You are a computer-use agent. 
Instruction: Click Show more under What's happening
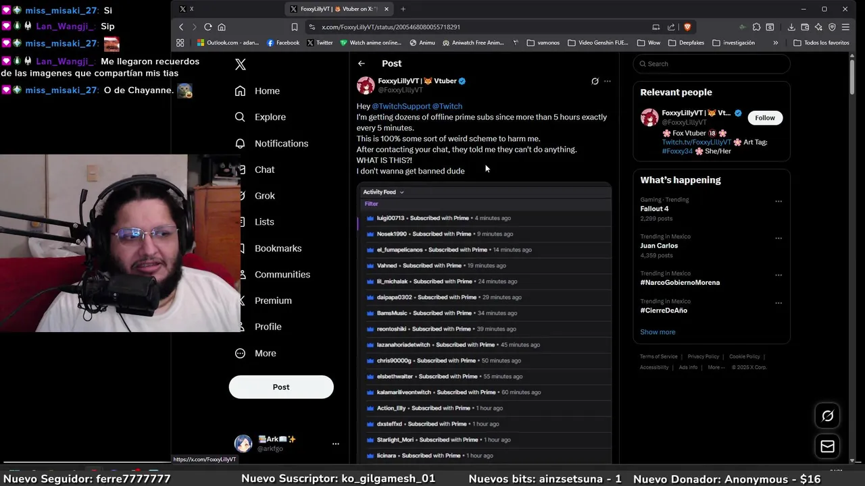point(658,332)
